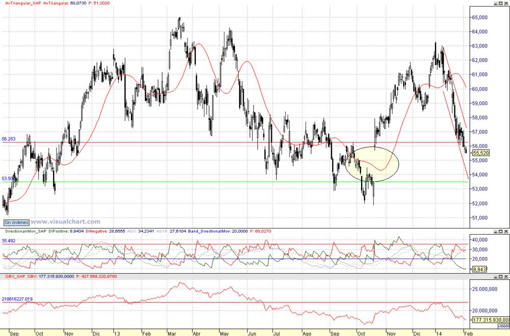Close the price chart pane
Viewport: 510px width, 336px height.
coord(505,3)
